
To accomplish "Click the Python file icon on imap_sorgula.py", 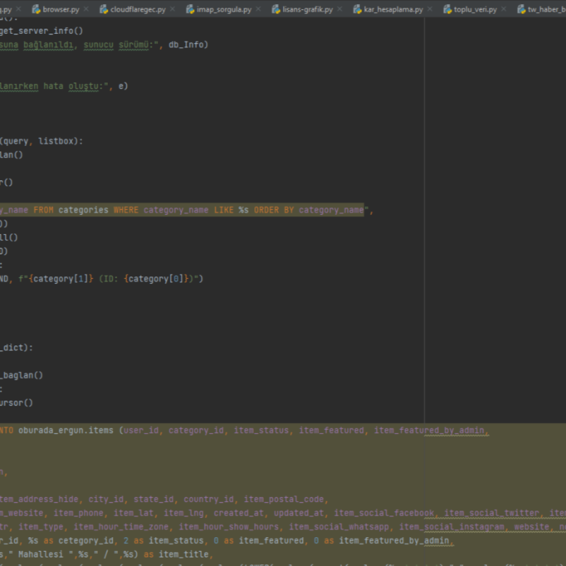I will tap(190, 9).
